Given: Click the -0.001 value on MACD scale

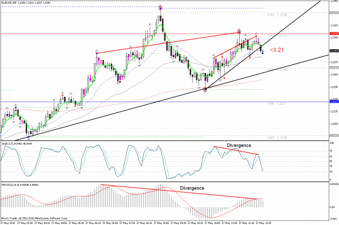Looking at the screenshot, I should point(332,219).
